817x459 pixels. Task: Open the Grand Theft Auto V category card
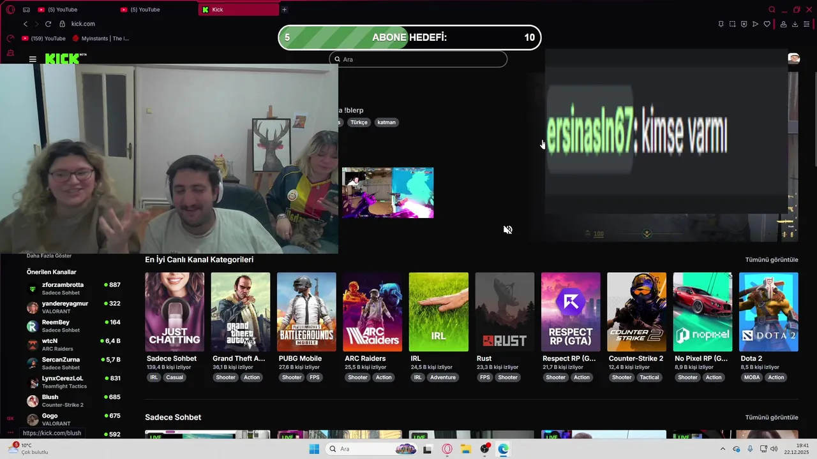click(240, 312)
